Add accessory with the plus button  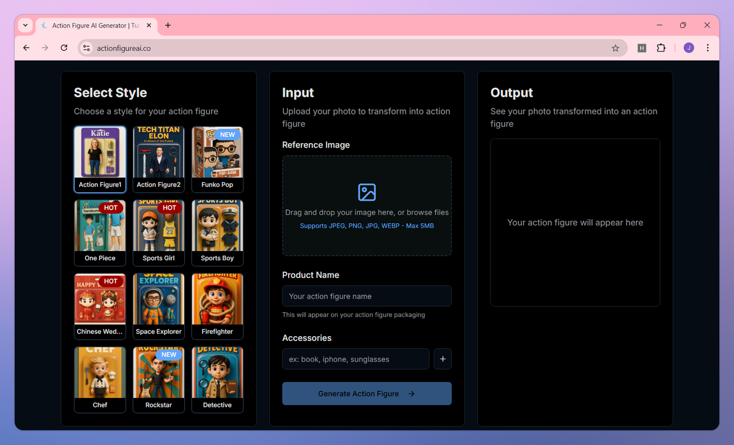point(442,359)
